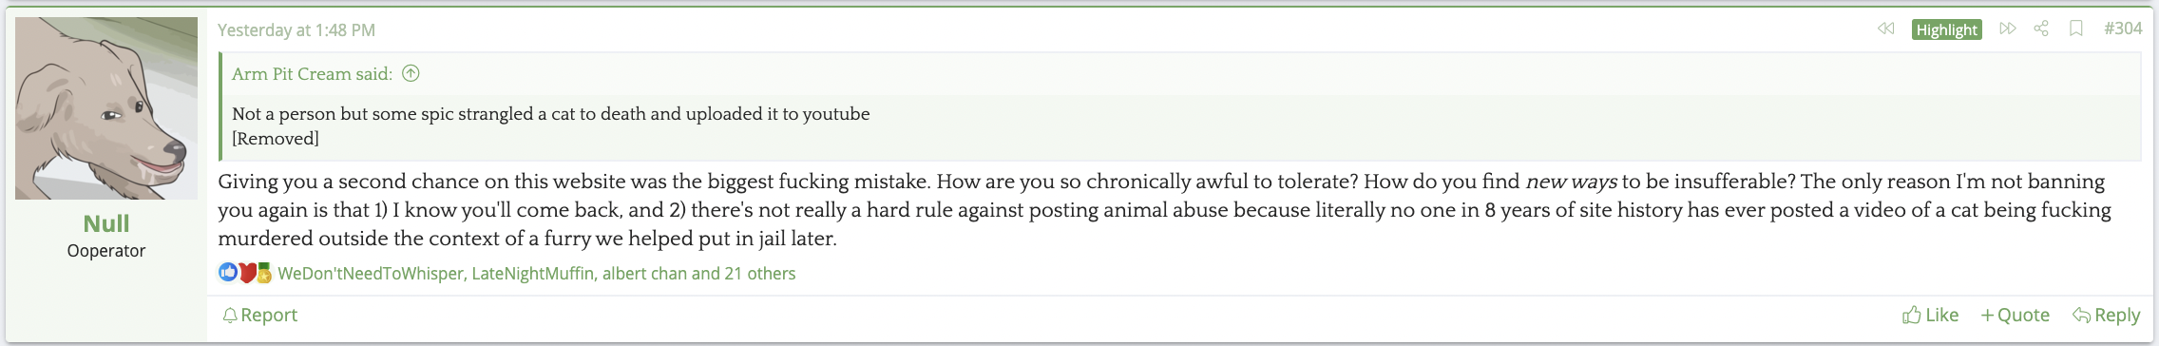Like this post

(1930, 315)
